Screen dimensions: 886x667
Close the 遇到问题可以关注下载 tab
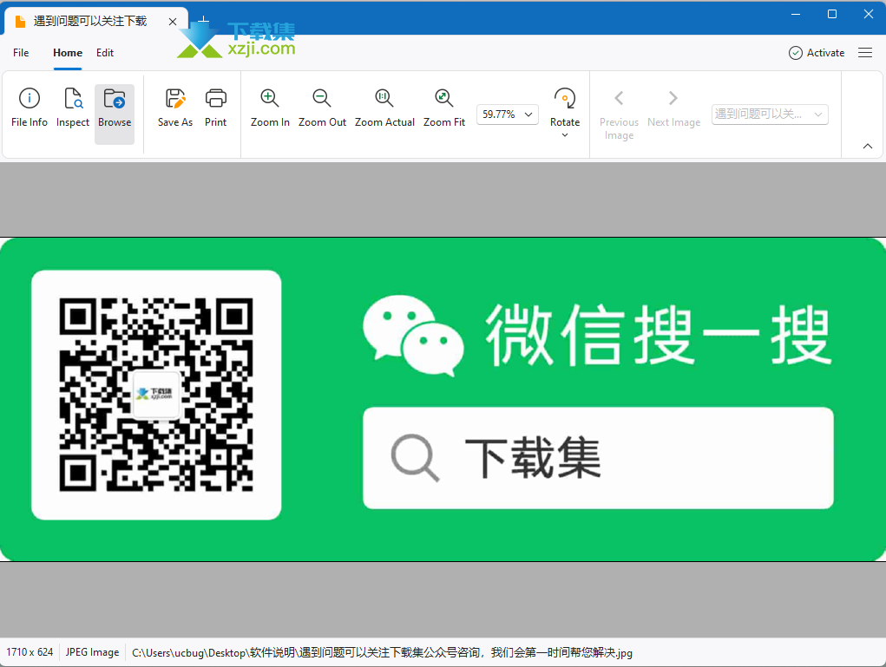click(x=173, y=22)
